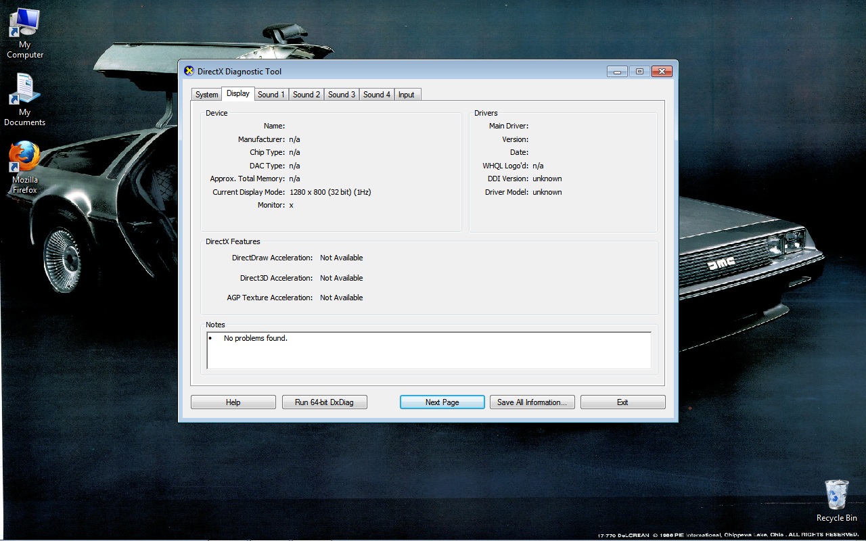Screen dimensions: 866x541
Task: Click the "WHQL Logo'd:" label
Action: pyautogui.click(x=506, y=166)
